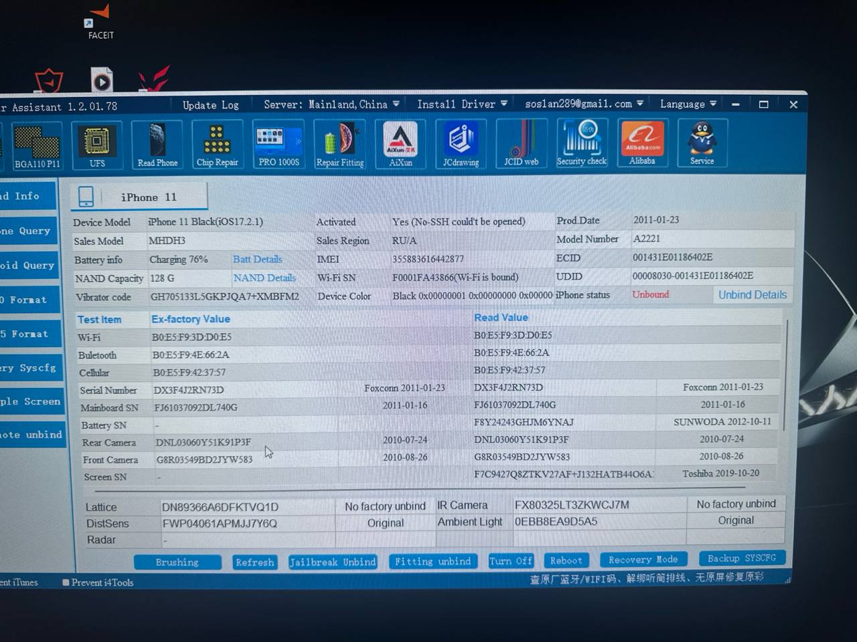Select the iPhone 11 device tab
The width and height of the screenshot is (857, 642).
pyautogui.click(x=139, y=197)
